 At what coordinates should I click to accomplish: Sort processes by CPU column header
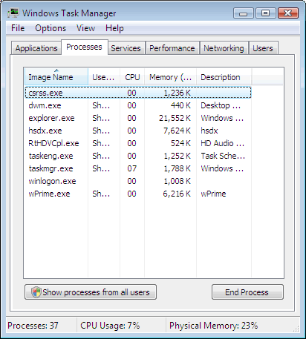tap(132, 77)
